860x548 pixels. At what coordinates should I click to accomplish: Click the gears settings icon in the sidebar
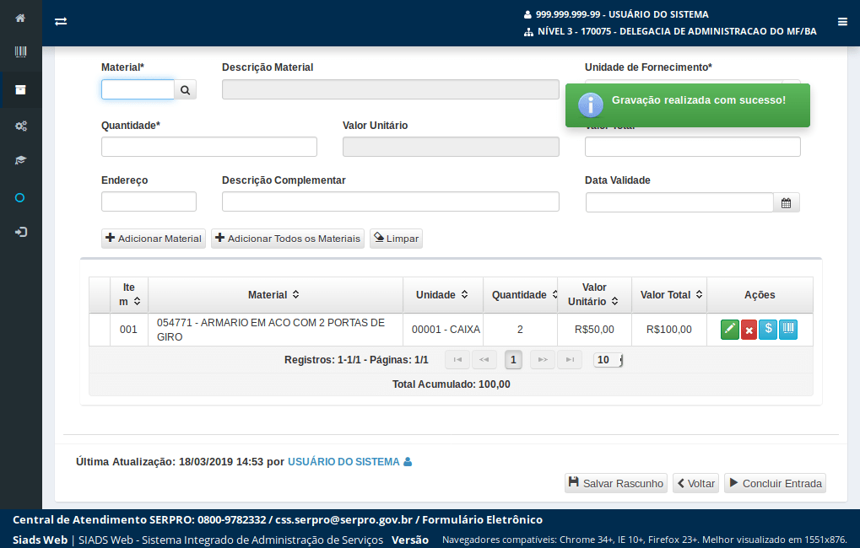point(20,126)
